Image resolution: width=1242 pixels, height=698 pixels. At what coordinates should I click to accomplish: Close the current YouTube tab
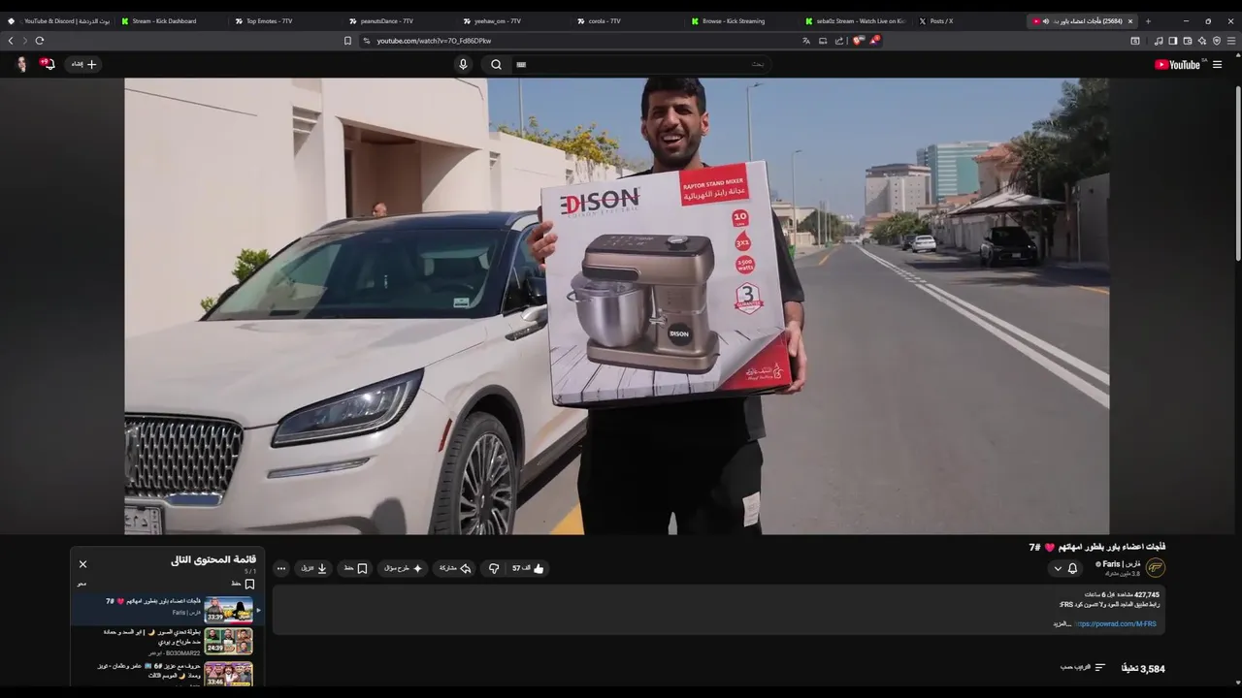coord(1129,21)
